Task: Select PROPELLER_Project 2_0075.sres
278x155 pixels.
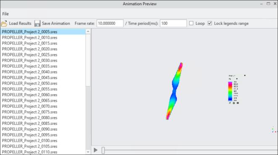Action: click(43, 112)
